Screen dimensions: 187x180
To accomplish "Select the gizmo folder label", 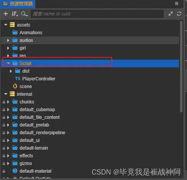I will coord(26,163).
